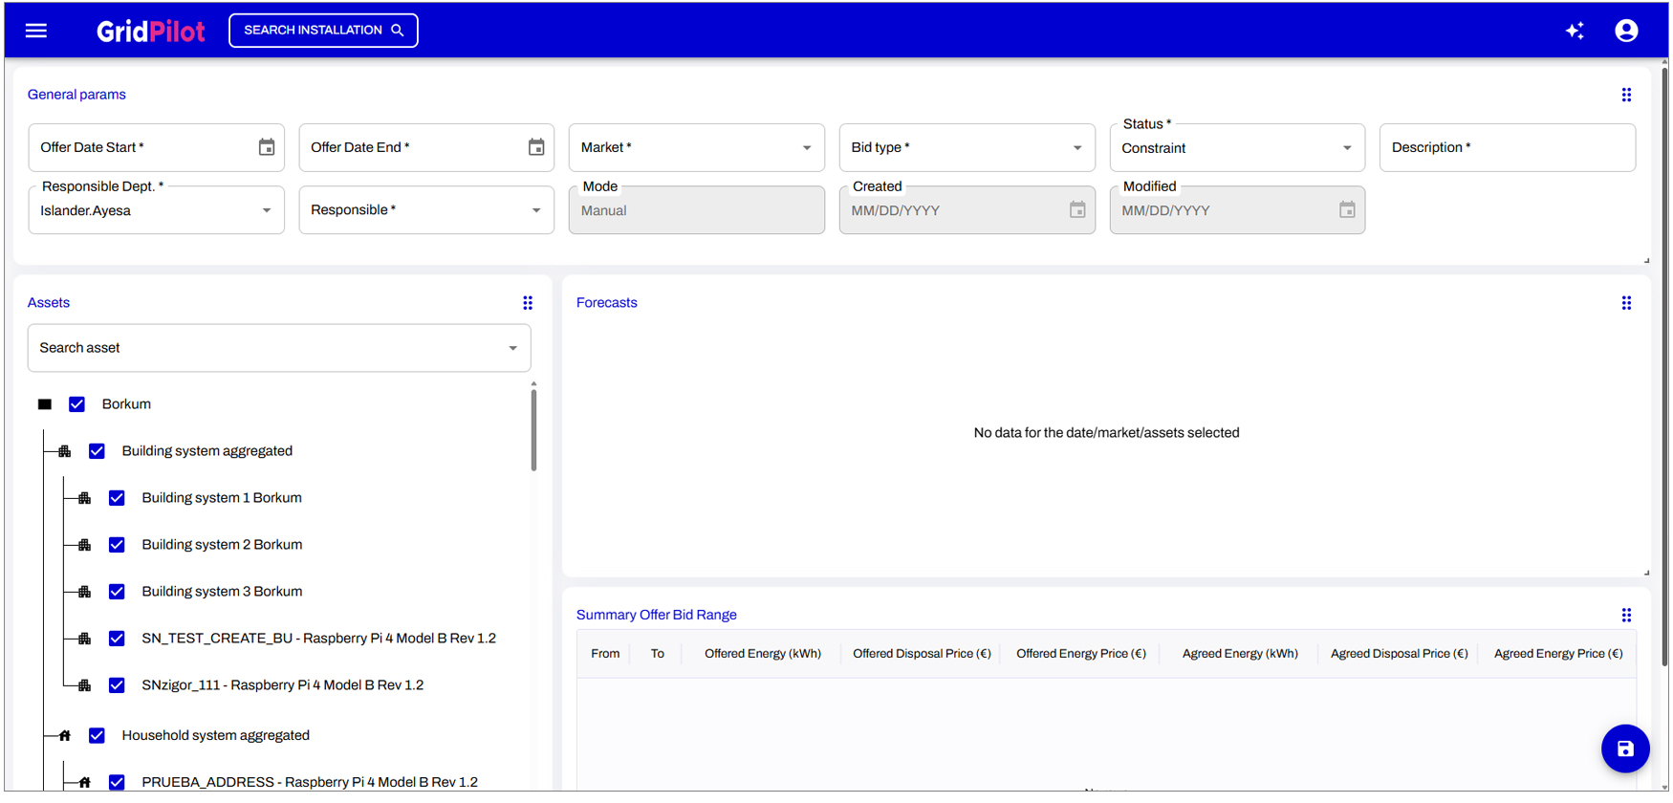Toggle Household system aggregated checkbox
This screenshot has width=1673, height=803.
(97, 735)
